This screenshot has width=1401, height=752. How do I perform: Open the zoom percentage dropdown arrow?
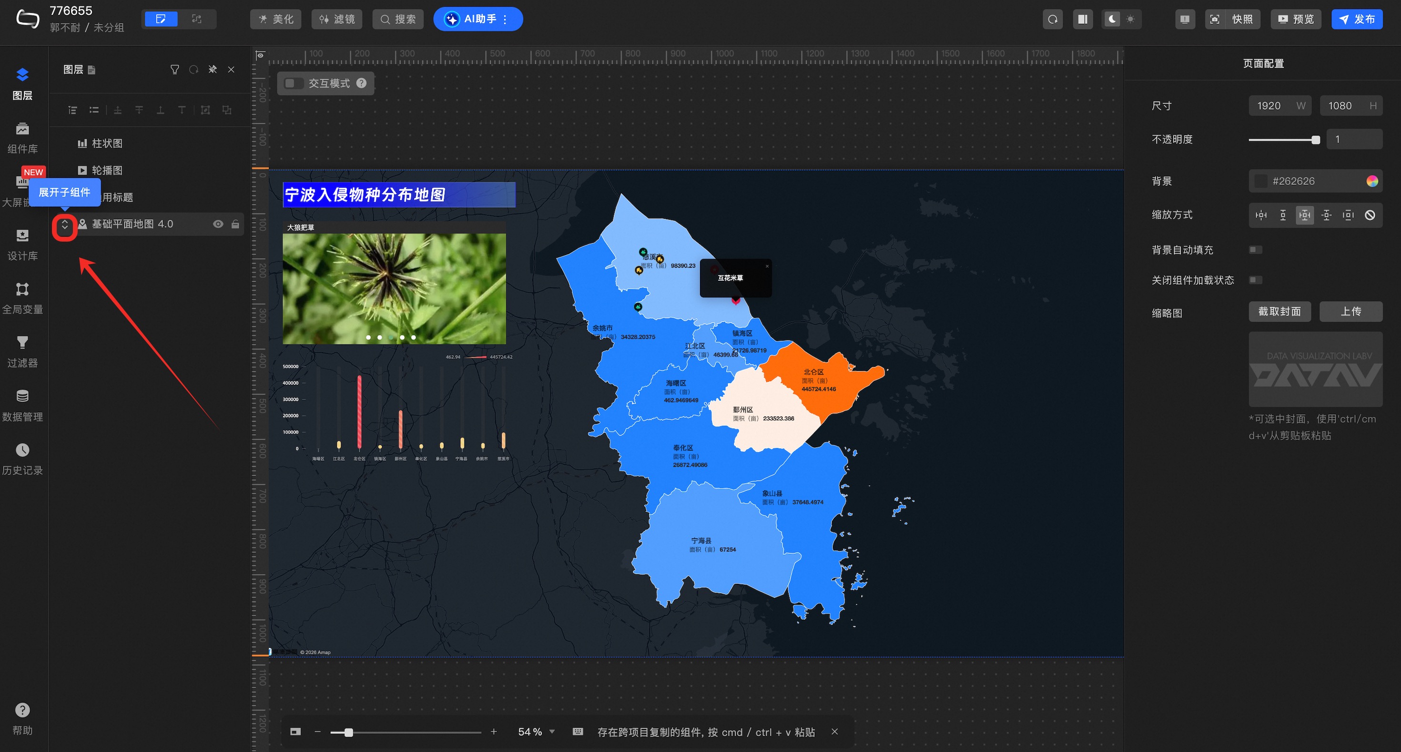point(552,732)
